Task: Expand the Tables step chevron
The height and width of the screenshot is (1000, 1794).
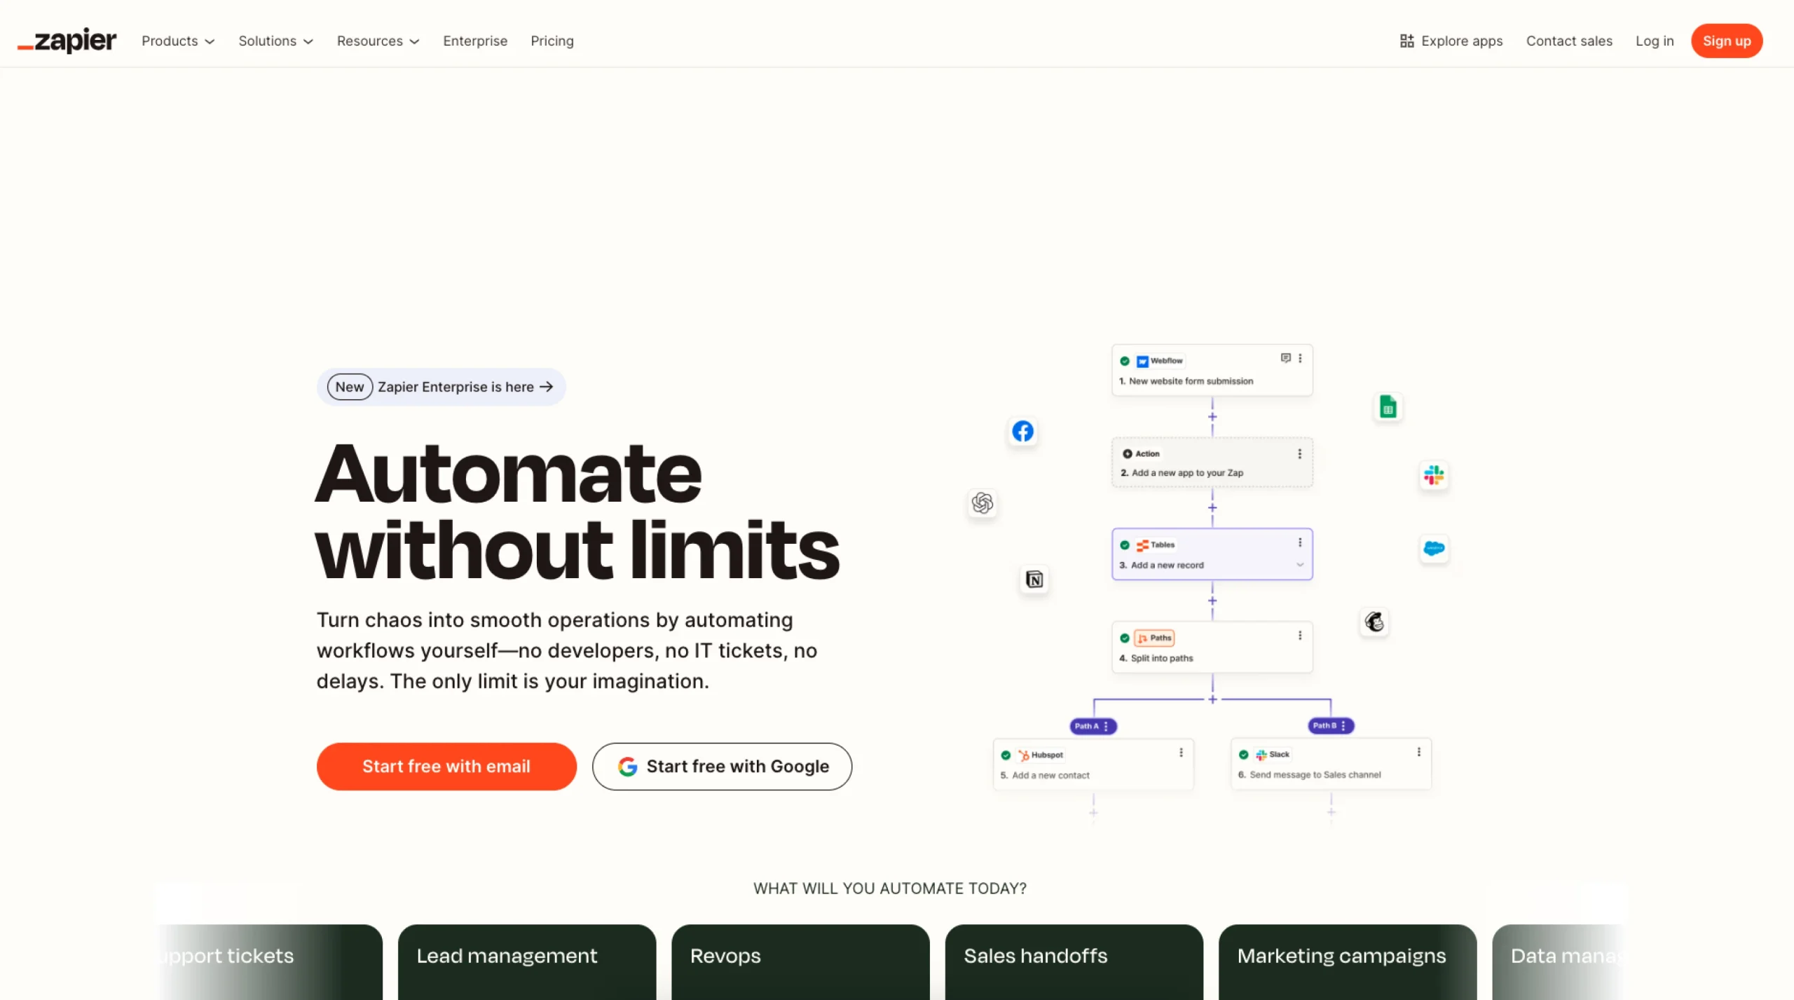Action: point(1300,565)
